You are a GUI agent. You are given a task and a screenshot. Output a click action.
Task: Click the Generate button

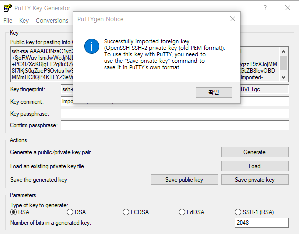point(255,152)
